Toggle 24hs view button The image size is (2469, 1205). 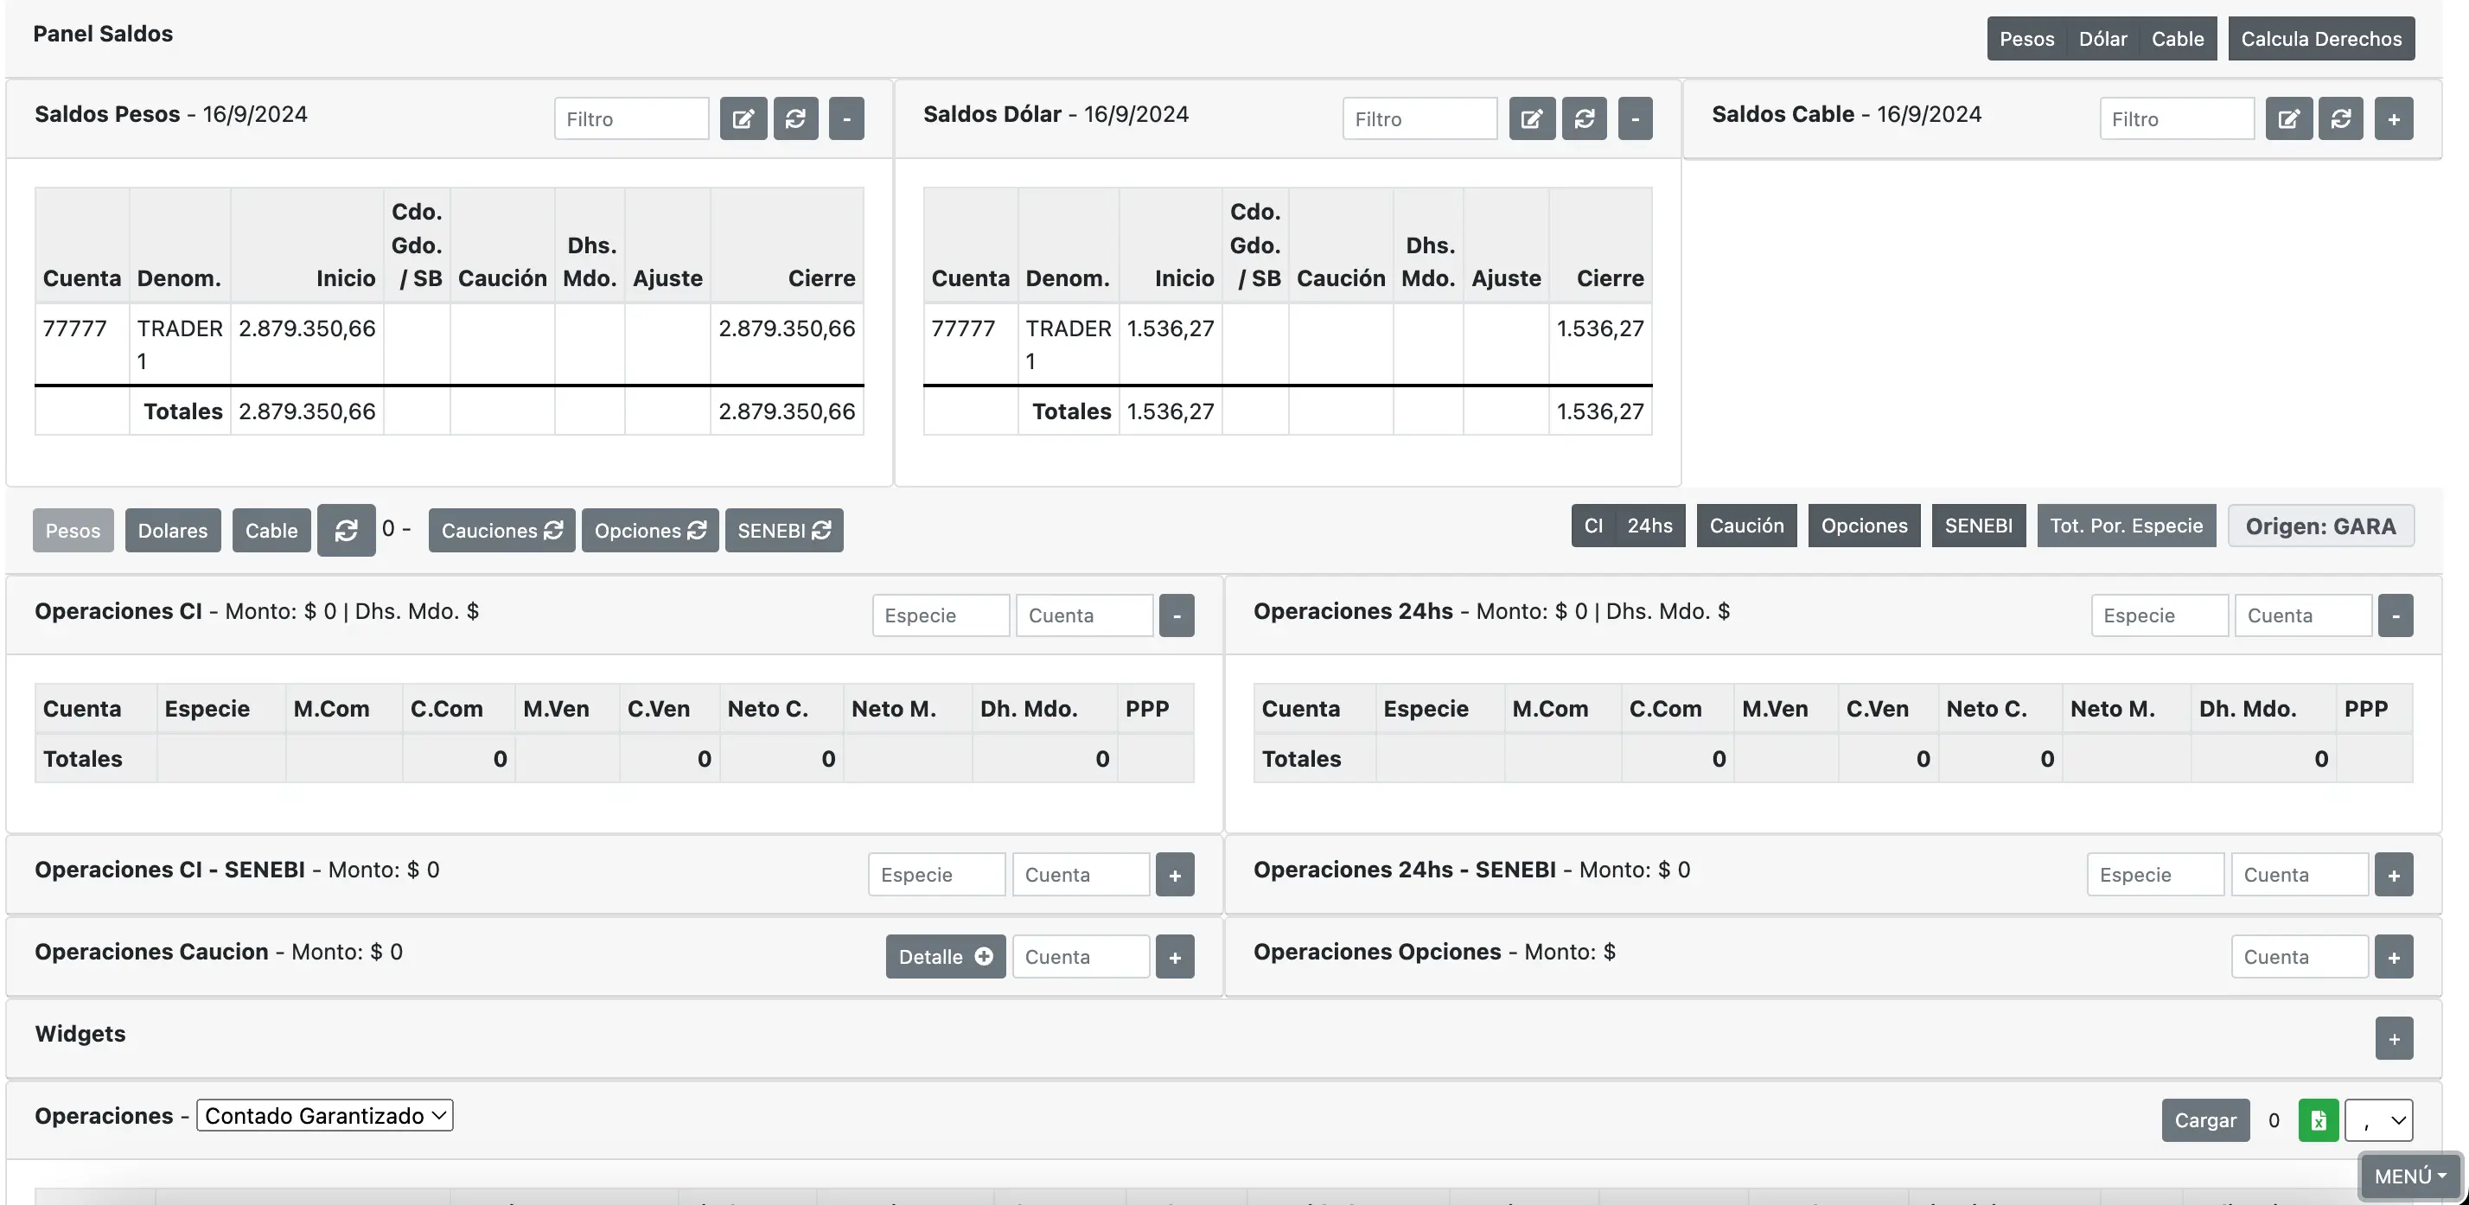(1649, 526)
